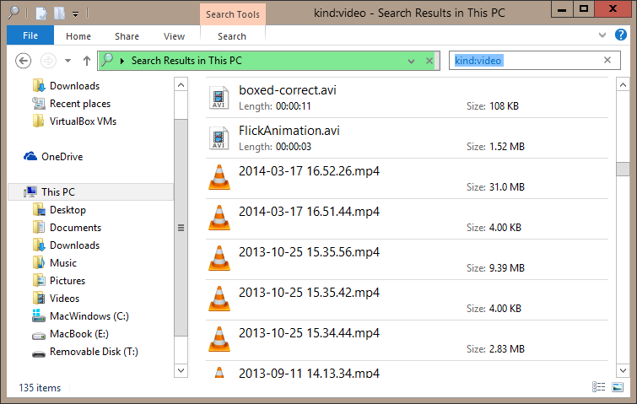Click the results list scrollbar thumb
This screenshot has height=404, width=637.
click(623, 170)
